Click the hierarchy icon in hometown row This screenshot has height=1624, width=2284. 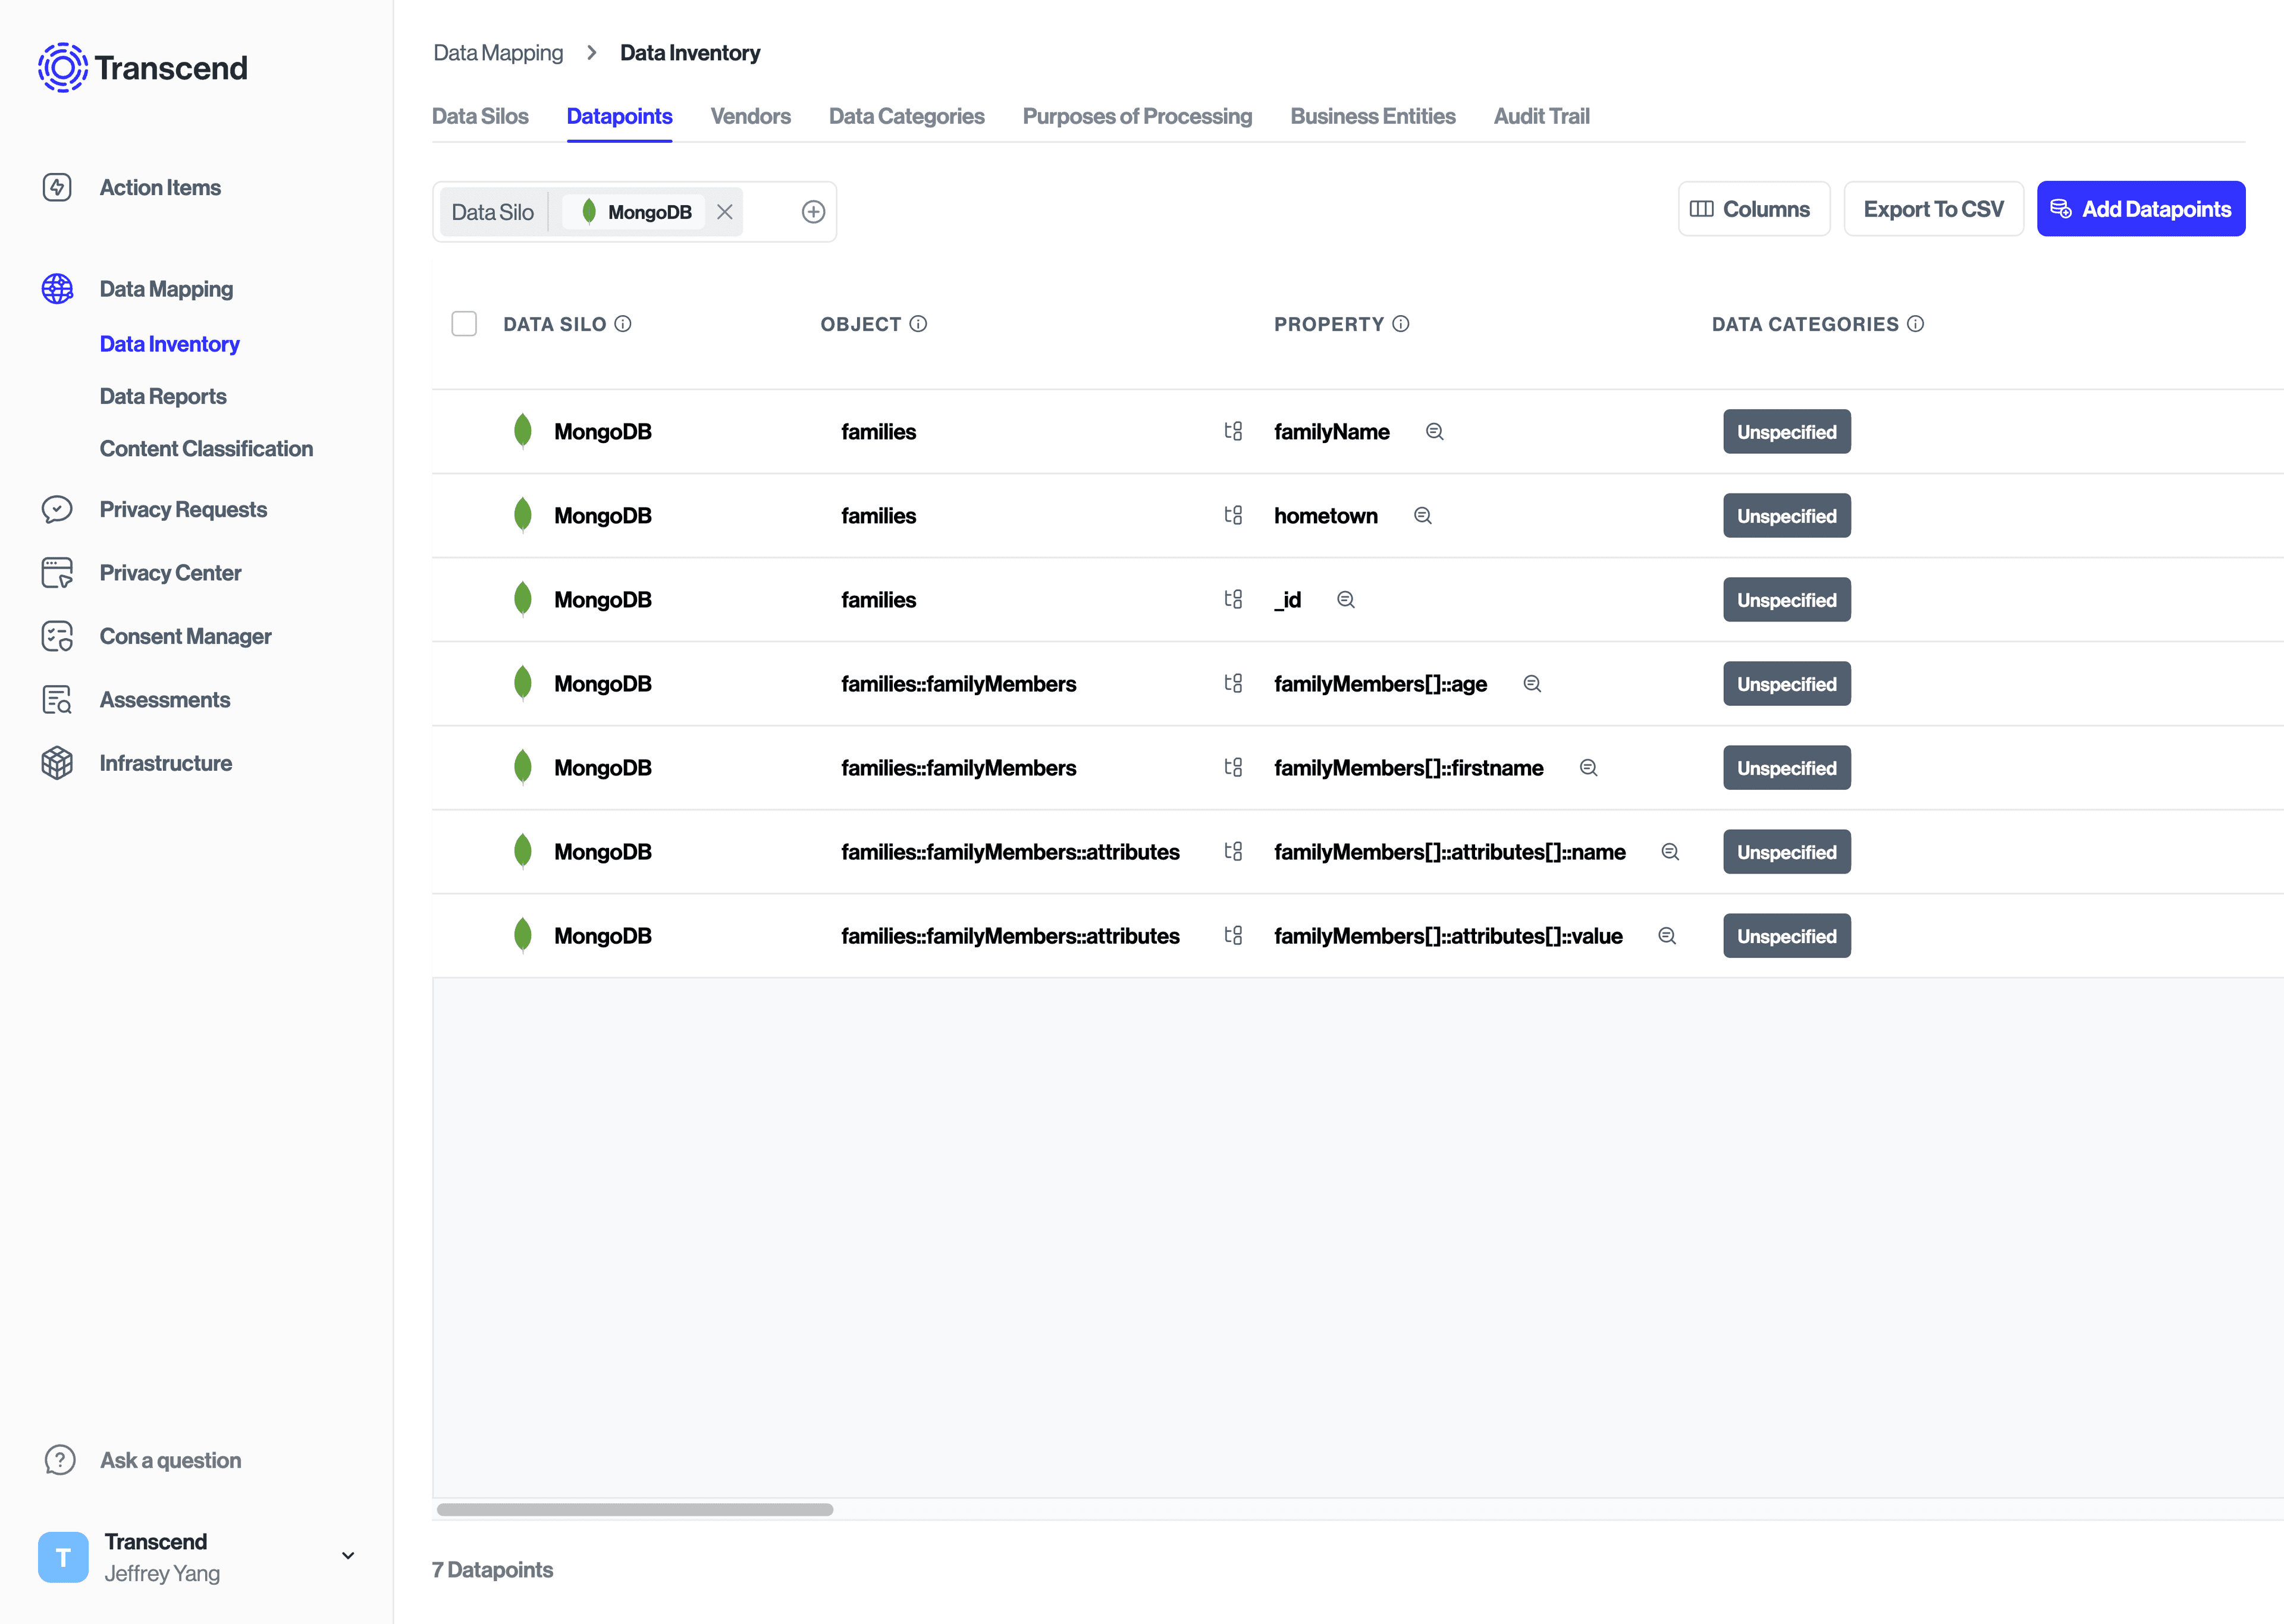point(1233,516)
